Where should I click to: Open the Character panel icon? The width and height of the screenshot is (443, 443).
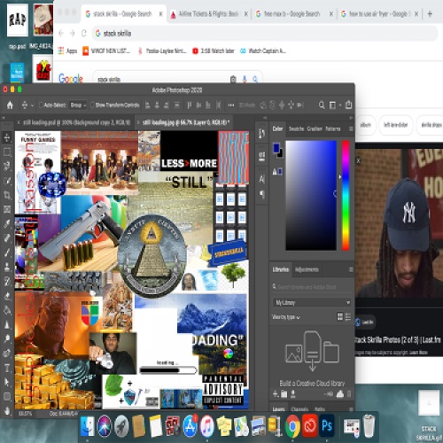pos(262,179)
